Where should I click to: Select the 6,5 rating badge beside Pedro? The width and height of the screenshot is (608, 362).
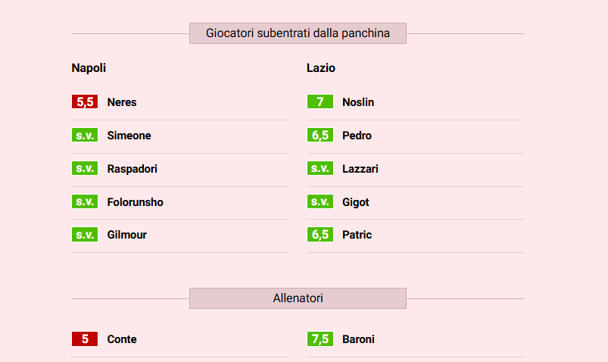320,136
